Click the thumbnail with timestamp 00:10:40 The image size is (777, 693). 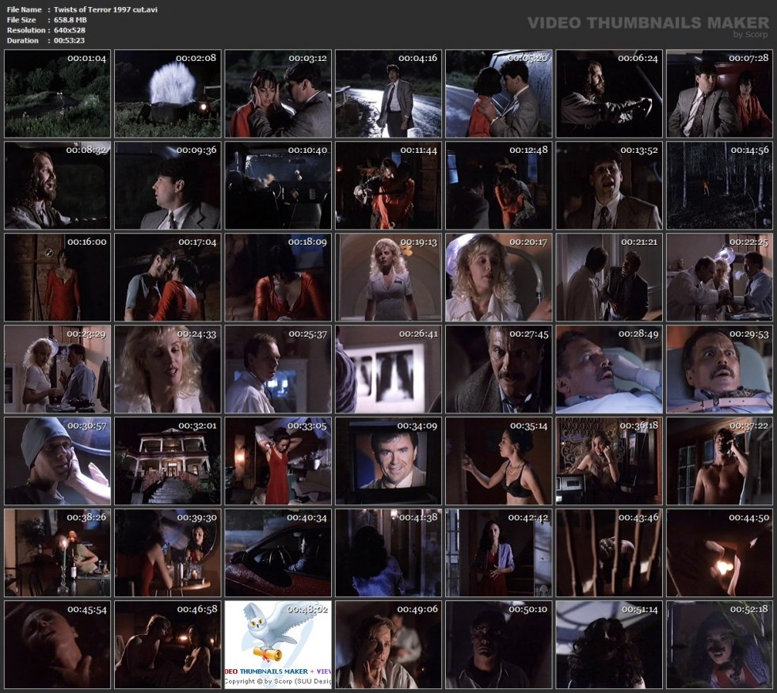[277, 185]
